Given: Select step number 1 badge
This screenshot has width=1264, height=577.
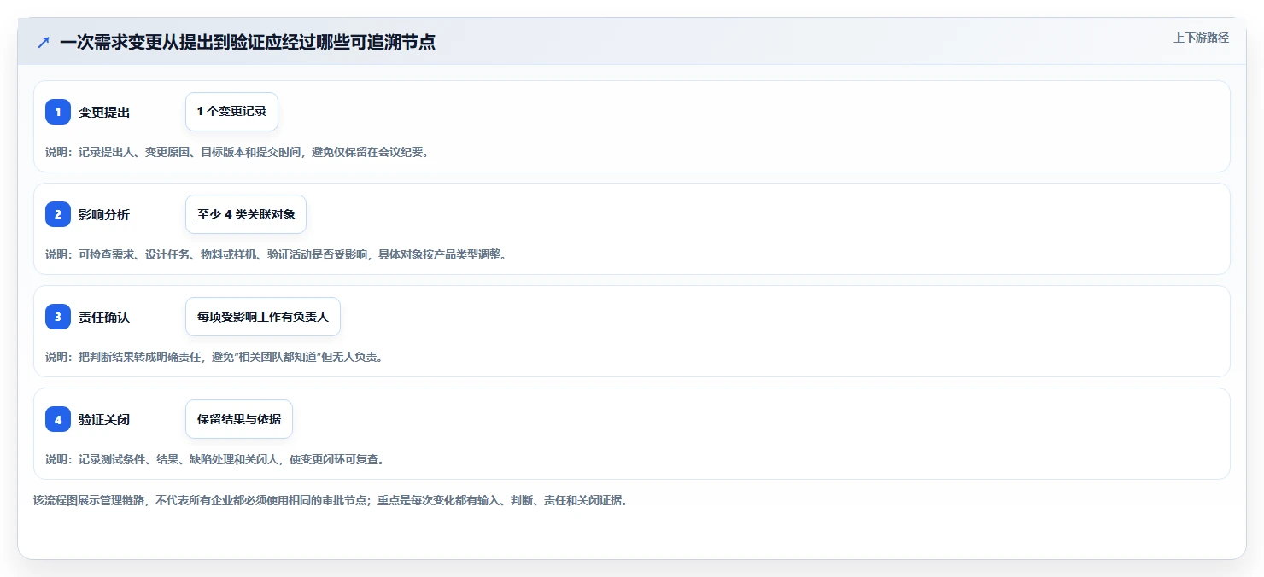Looking at the screenshot, I should [58, 112].
